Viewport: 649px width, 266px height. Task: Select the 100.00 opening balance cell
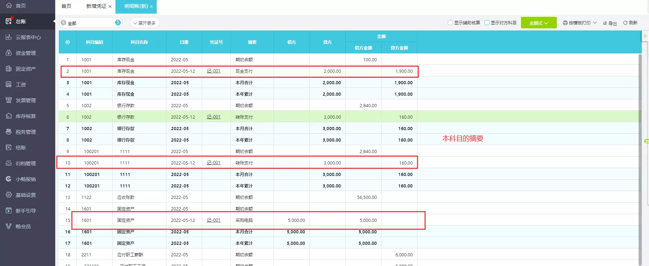click(x=363, y=60)
